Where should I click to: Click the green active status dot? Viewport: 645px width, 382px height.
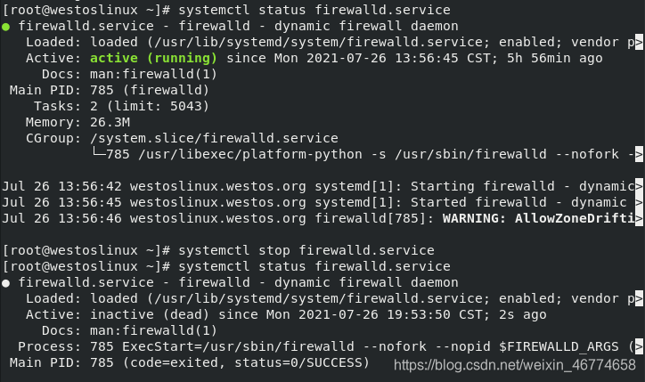point(5,27)
